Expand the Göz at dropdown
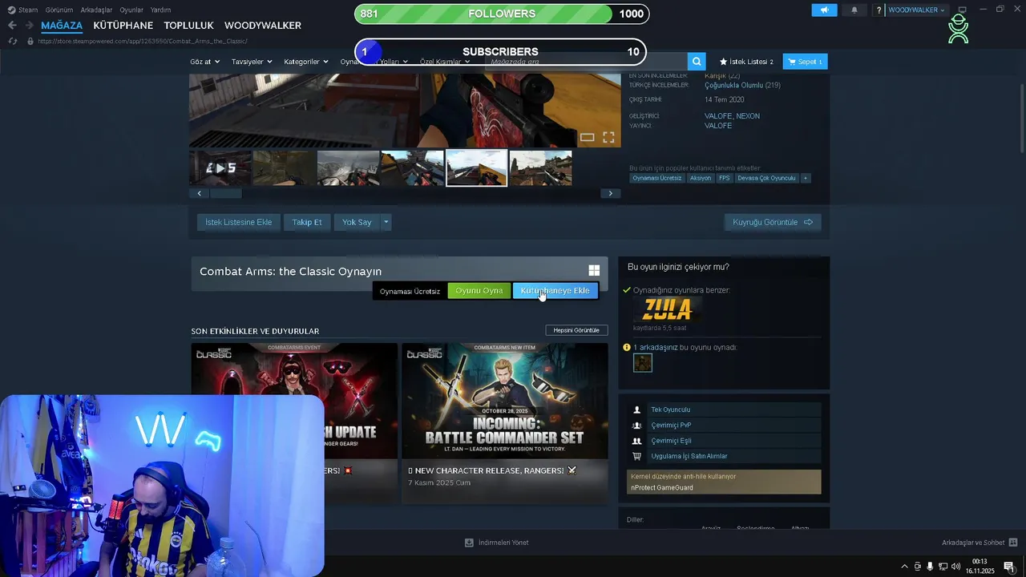 (205, 62)
